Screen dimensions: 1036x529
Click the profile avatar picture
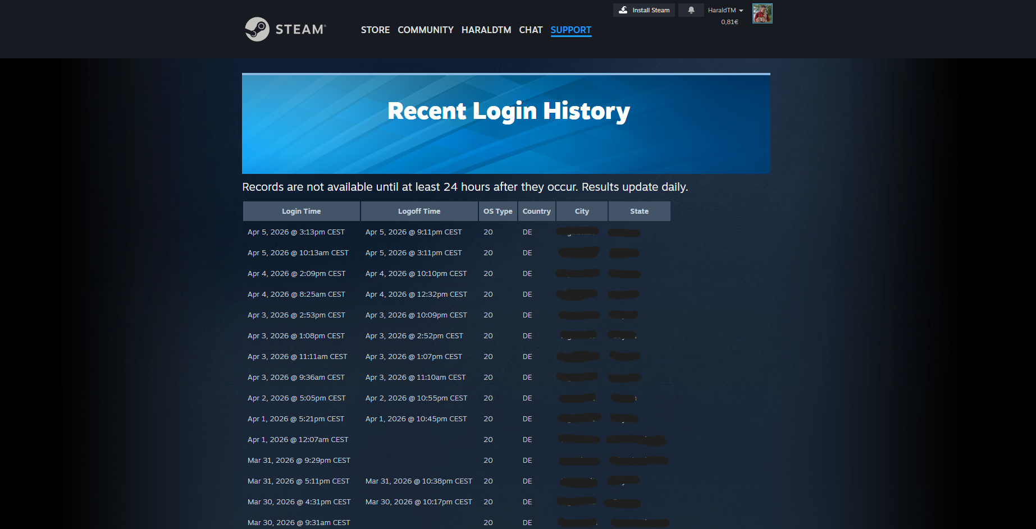762,13
